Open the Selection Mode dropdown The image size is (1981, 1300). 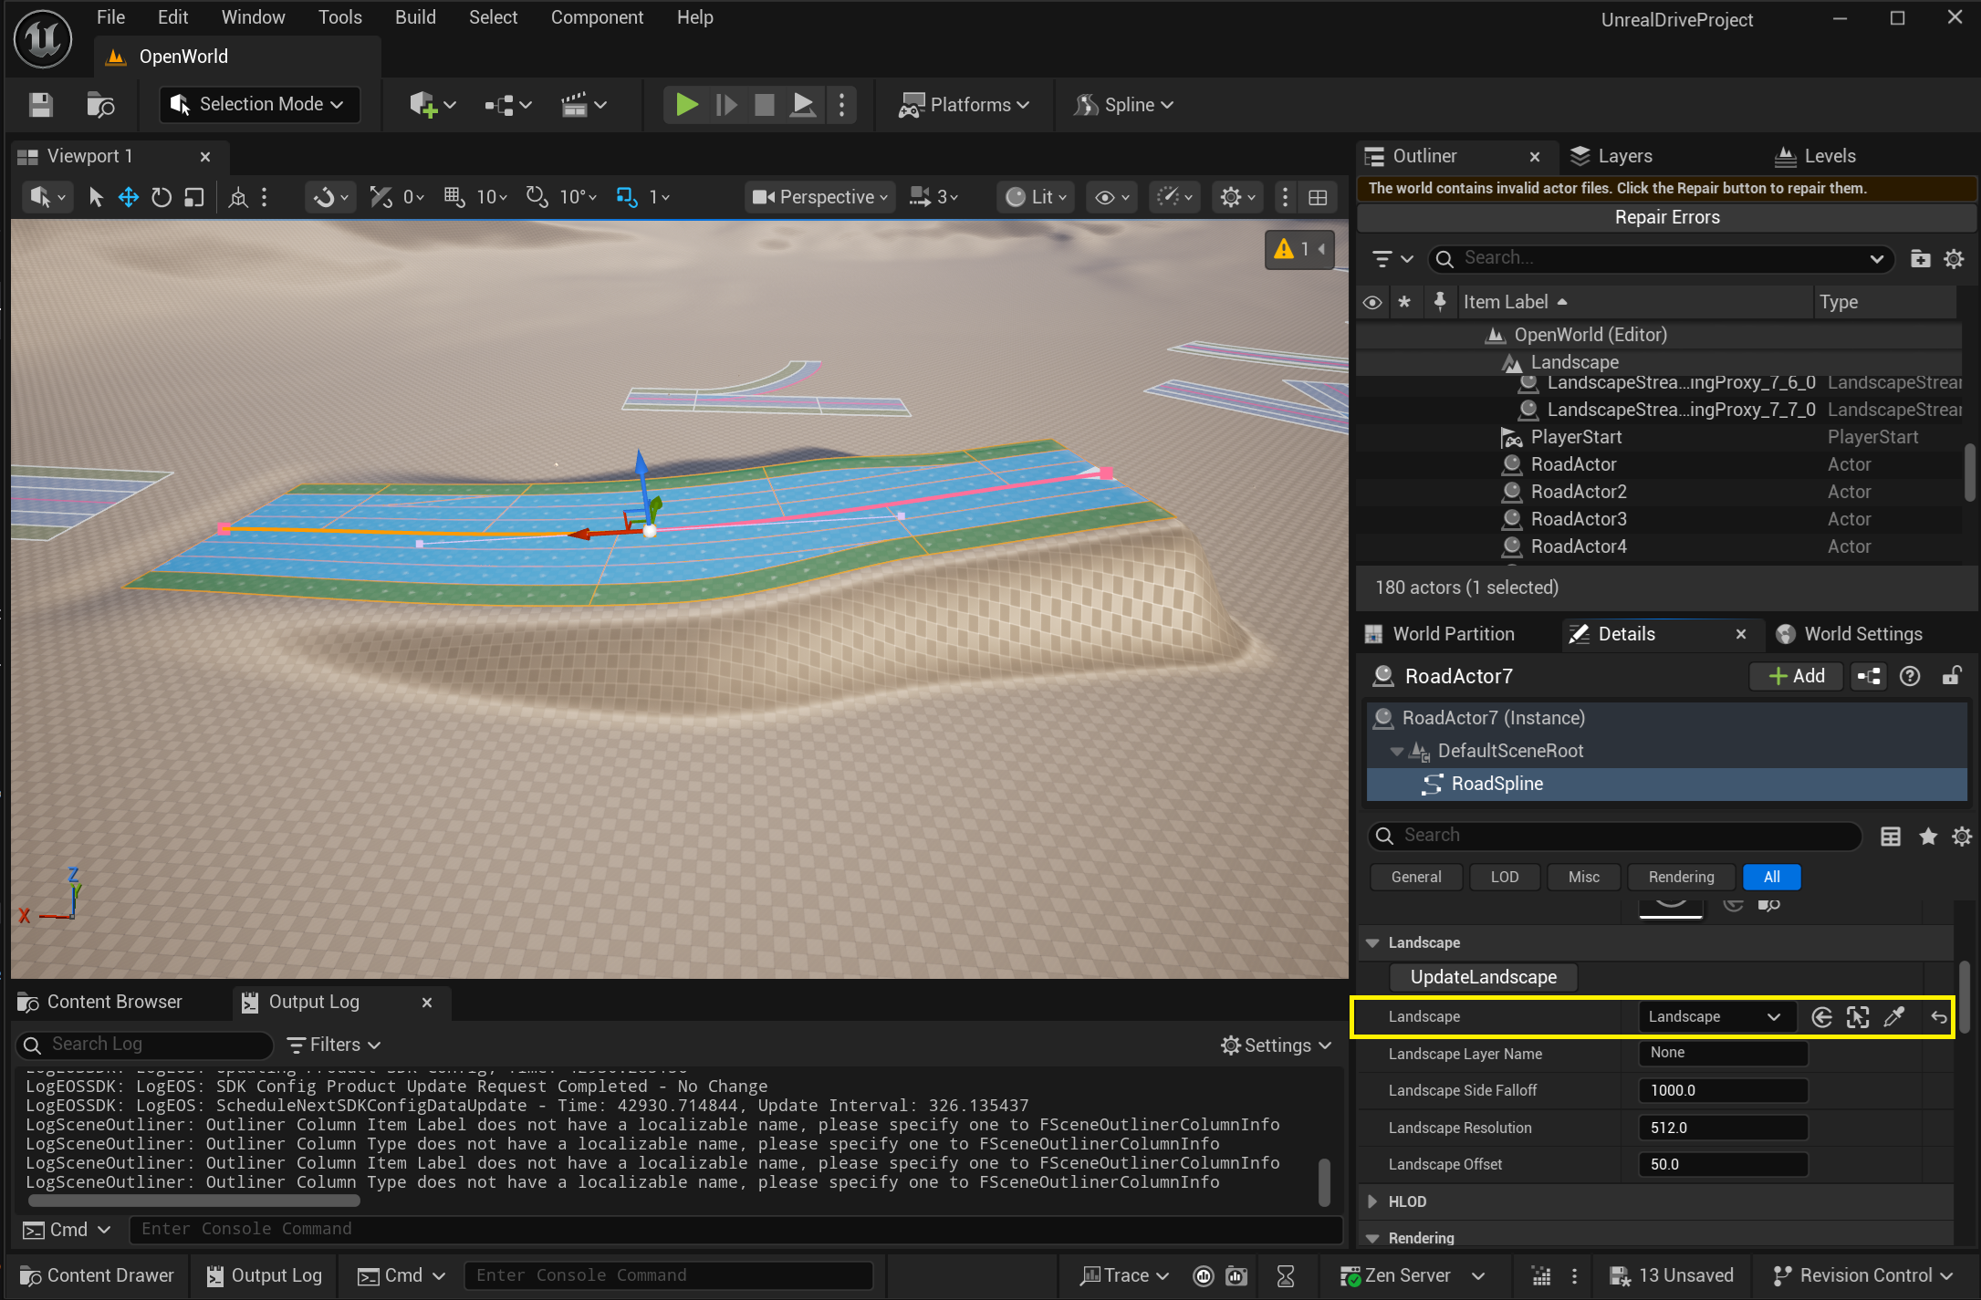coord(259,105)
